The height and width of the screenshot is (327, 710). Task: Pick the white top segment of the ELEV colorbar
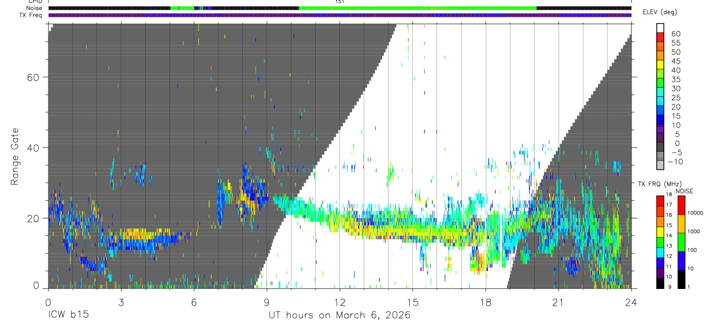click(660, 28)
